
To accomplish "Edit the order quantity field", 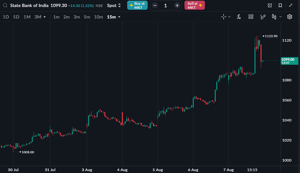I will coord(165,5).
